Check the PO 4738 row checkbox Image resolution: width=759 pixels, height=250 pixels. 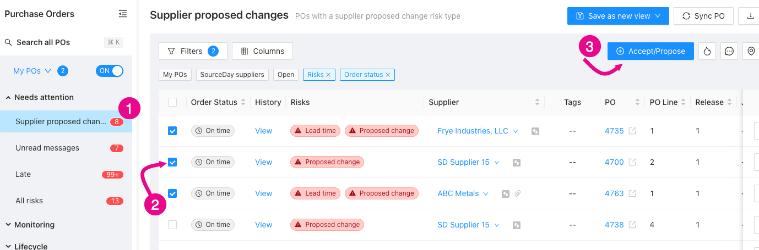click(172, 225)
